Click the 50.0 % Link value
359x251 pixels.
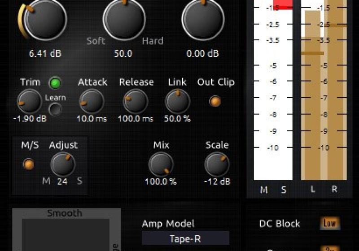pos(177,119)
